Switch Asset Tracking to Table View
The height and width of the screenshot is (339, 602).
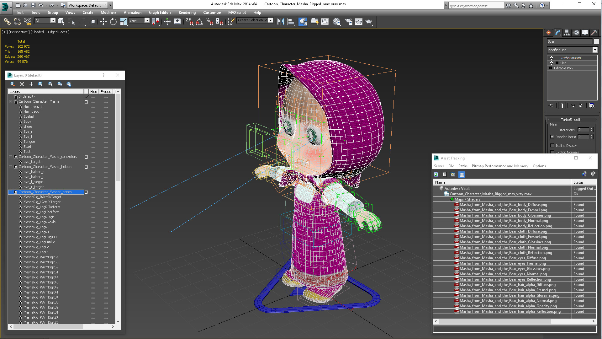pyautogui.click(x=462, y=175)
